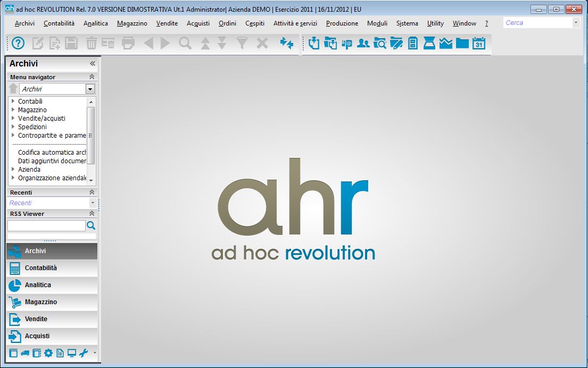Viewport: 588px width, 368px height.
Task: Open more buttons arrow in bottom strip
Action: coord(95,353)
